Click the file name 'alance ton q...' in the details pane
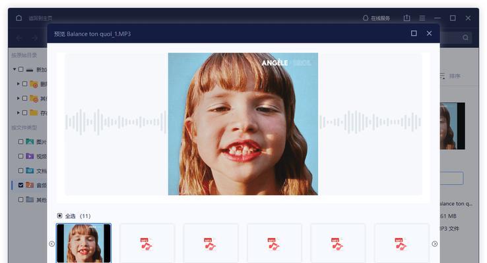This screenshot has height=263, width=487. click(x=456, y=204)
